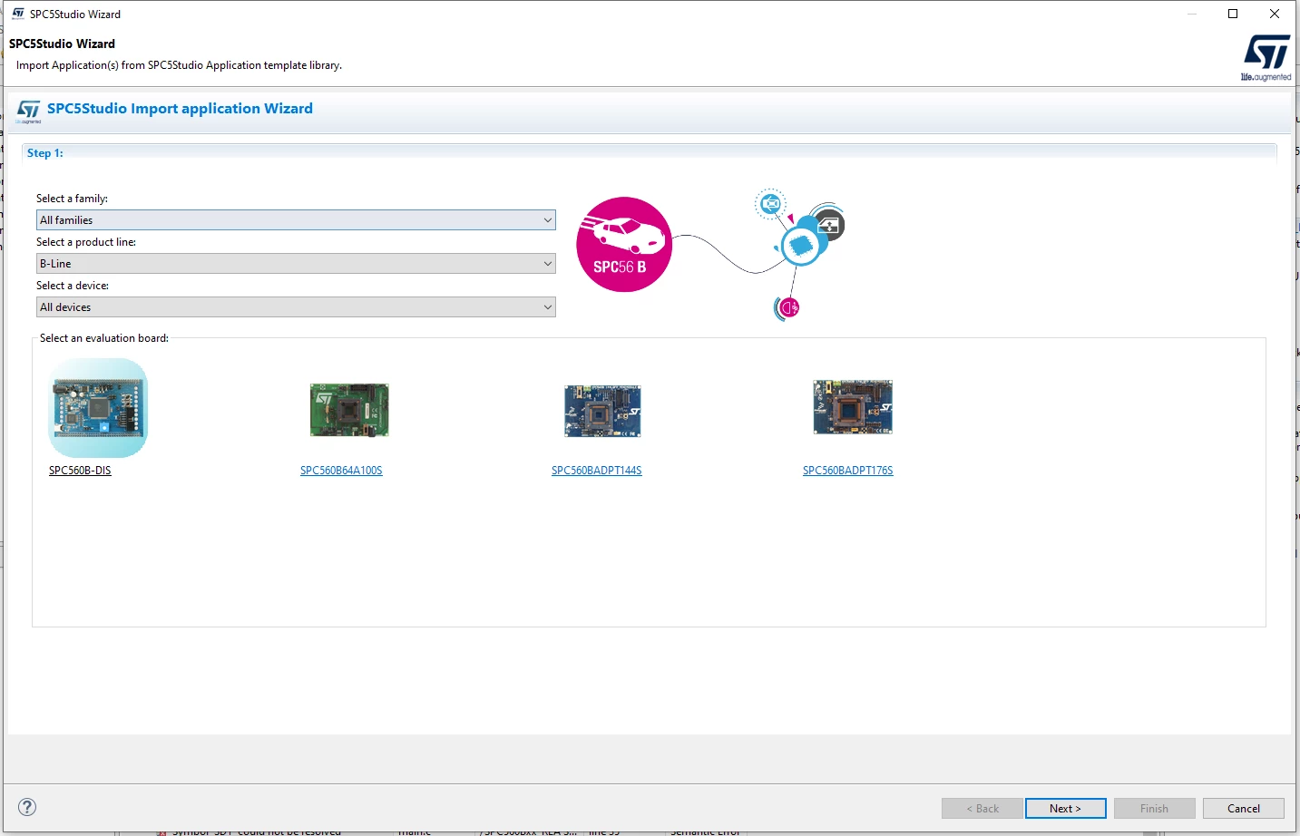The height and width of the screenshot is (836, 1300).
Task: Open help via the question mark icon
Action: coord(27,807)
